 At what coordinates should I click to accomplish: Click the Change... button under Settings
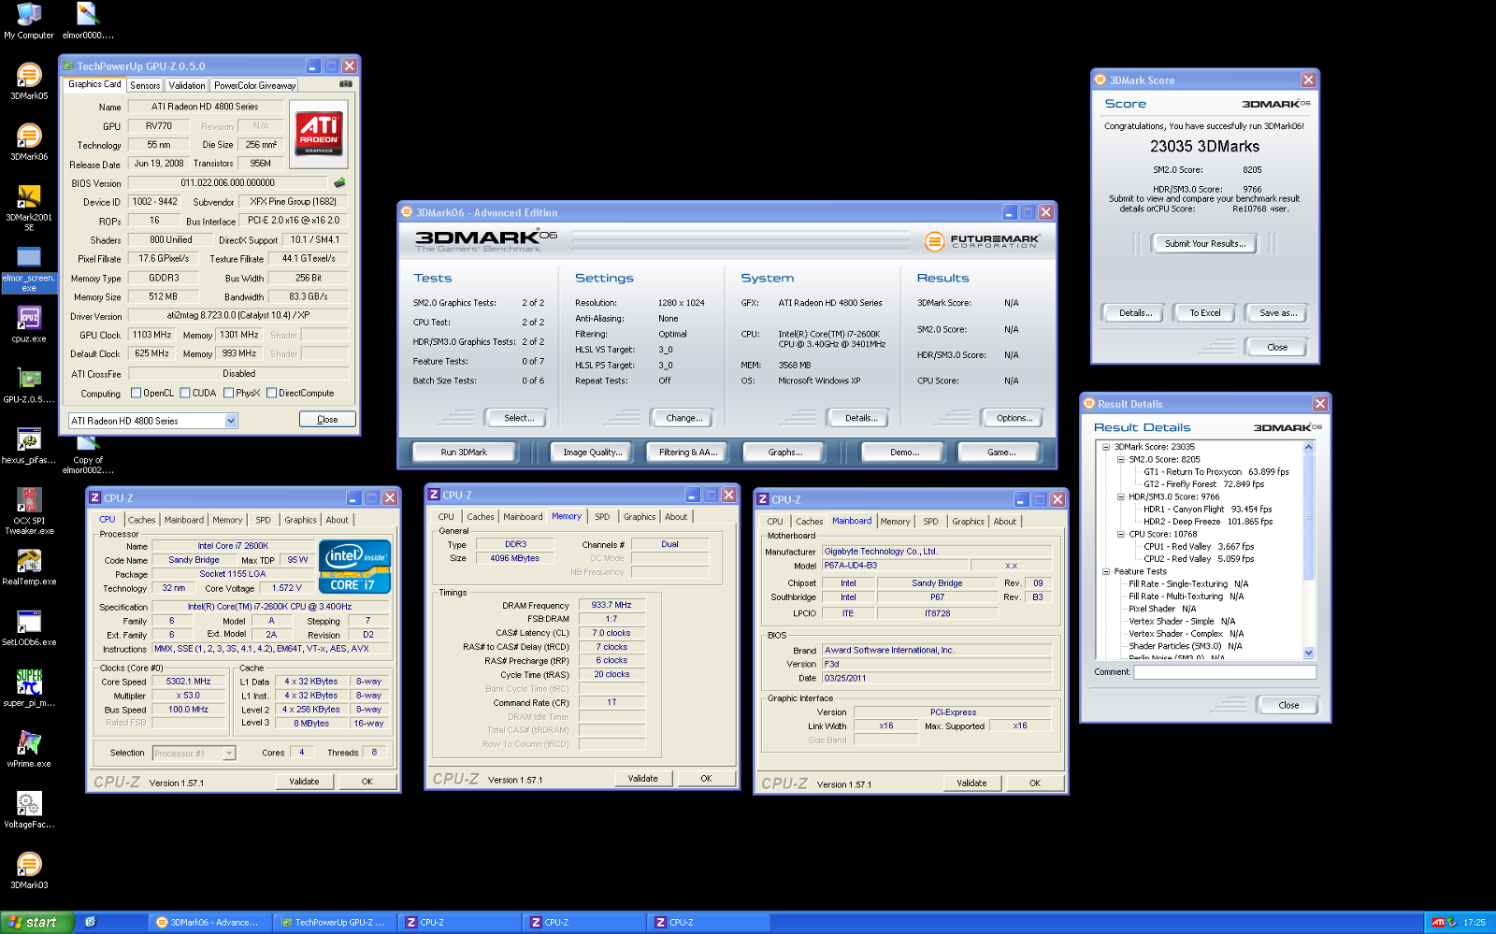(683, 418)
